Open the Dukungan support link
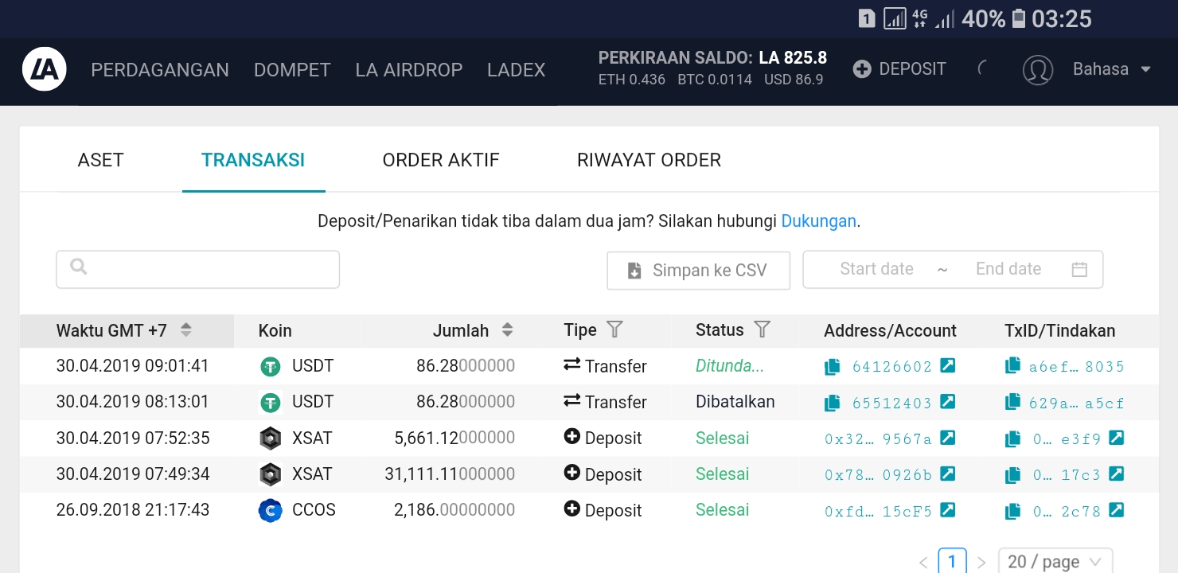 pos(819,221)
